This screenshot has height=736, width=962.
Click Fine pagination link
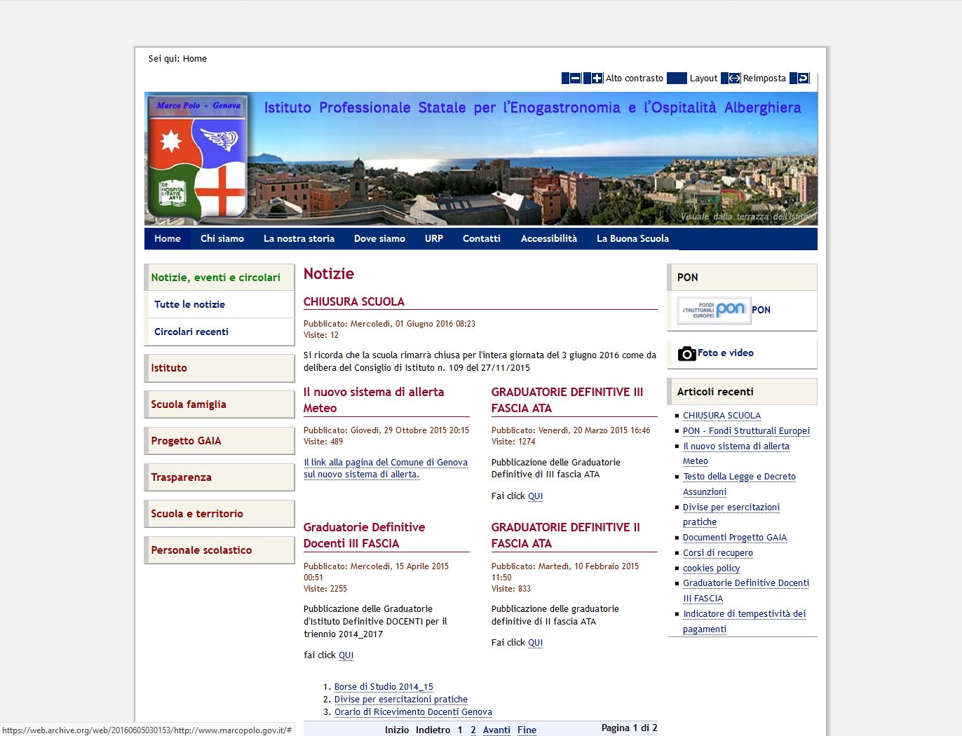[527, 730]
